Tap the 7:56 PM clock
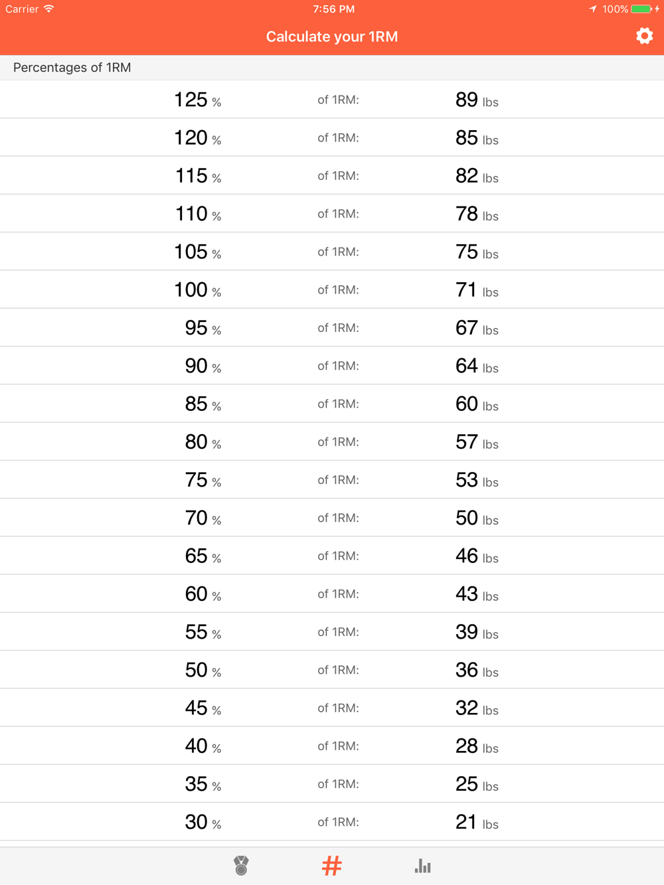This screenshot has width=664, height=885. pyautogui.click(x=333, y=9)
